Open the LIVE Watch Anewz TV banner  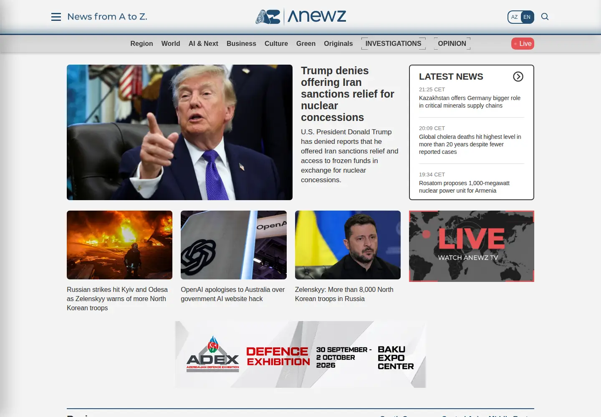[x=472, y=246]
